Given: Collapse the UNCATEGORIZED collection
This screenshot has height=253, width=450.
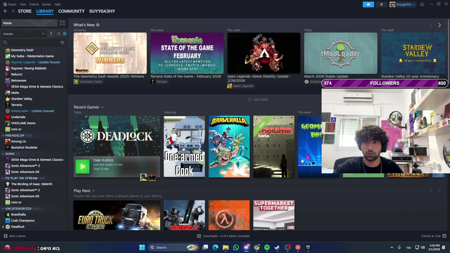Looking at the screenshot, I should (3, 209).
